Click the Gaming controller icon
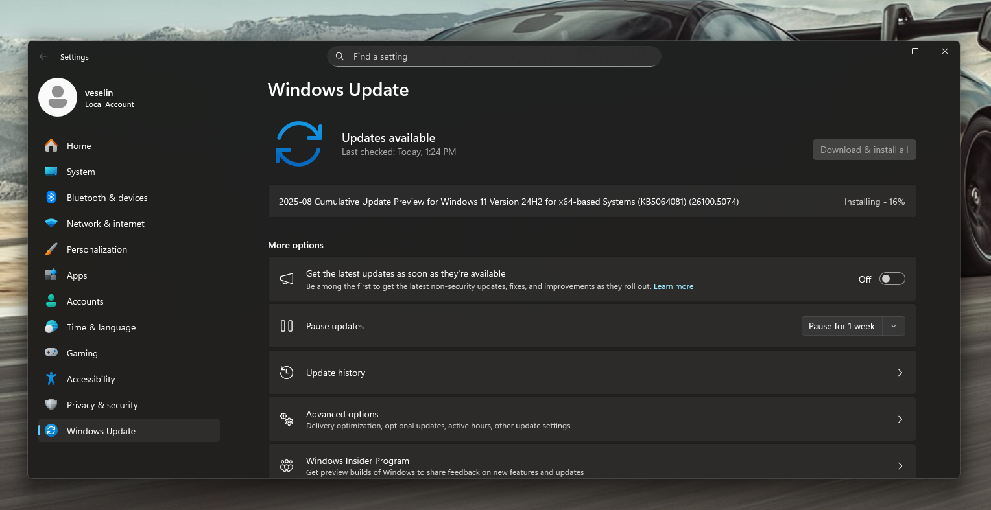 click(51, 353)
